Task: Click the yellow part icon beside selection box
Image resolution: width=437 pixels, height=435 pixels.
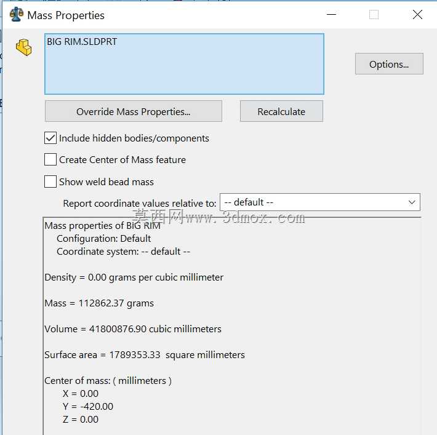Action: [24, 47]
